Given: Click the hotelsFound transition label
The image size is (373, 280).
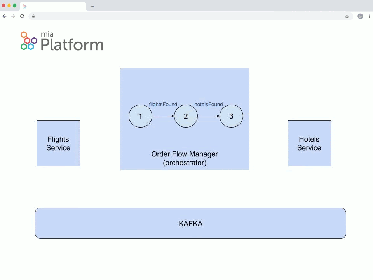Looking at the screenshot, I should [208, 104].
